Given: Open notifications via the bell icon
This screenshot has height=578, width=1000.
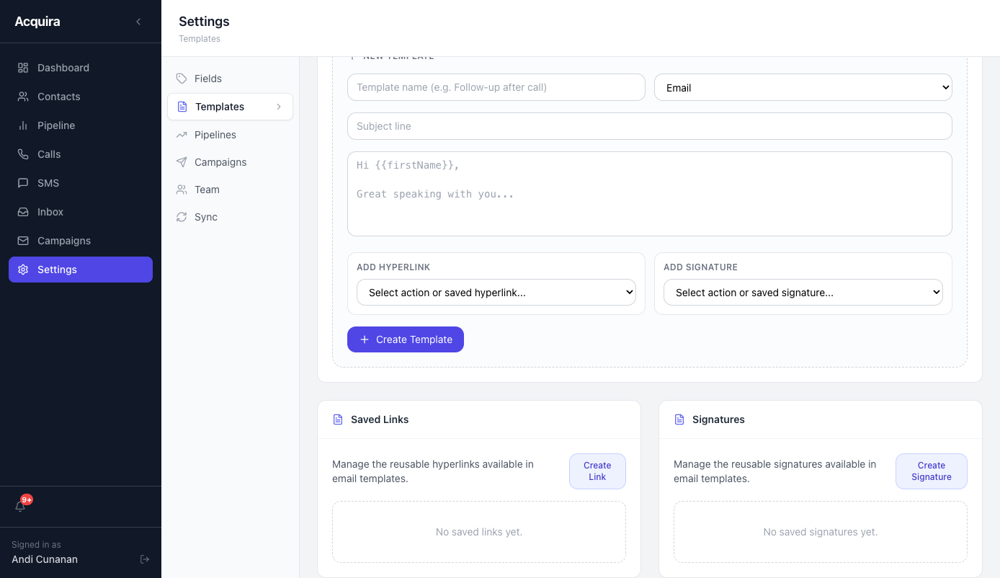Looking at the screenshot, I should point(20,506).
